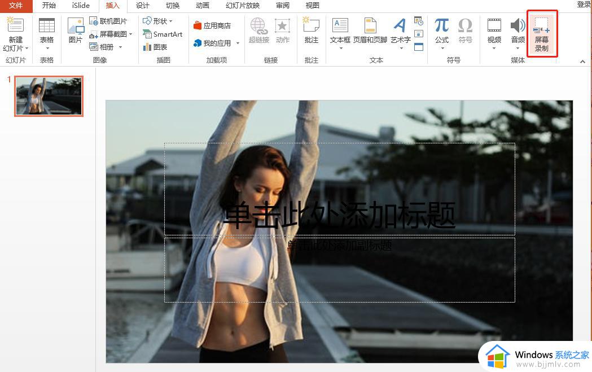Open the 艺术字 WordArt dropdown
The width and height of the screenshot is (592, 372).
[x=401, y=49]
